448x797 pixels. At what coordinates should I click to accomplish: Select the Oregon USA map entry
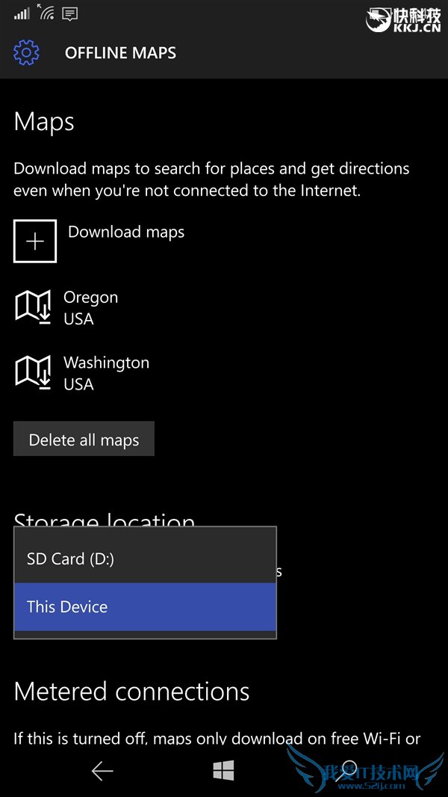(x=91, y=307)
